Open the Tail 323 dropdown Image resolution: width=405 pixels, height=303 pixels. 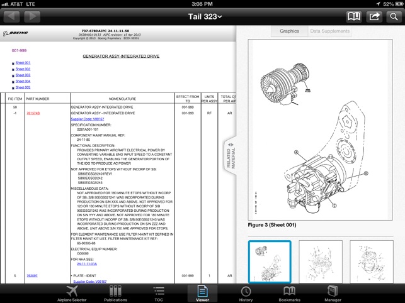[x=205, y=17]
